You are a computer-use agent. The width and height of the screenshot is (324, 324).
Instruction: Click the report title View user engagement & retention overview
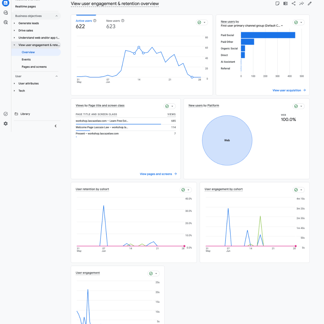click(115, 4)
